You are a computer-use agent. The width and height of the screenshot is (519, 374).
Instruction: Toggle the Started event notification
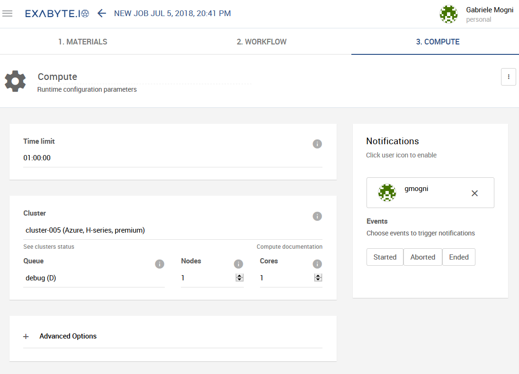(385, 257)
